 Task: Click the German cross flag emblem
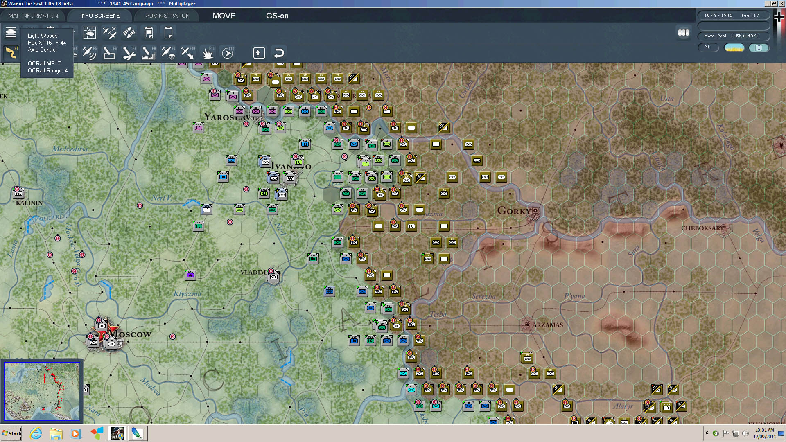coord(779,17)
